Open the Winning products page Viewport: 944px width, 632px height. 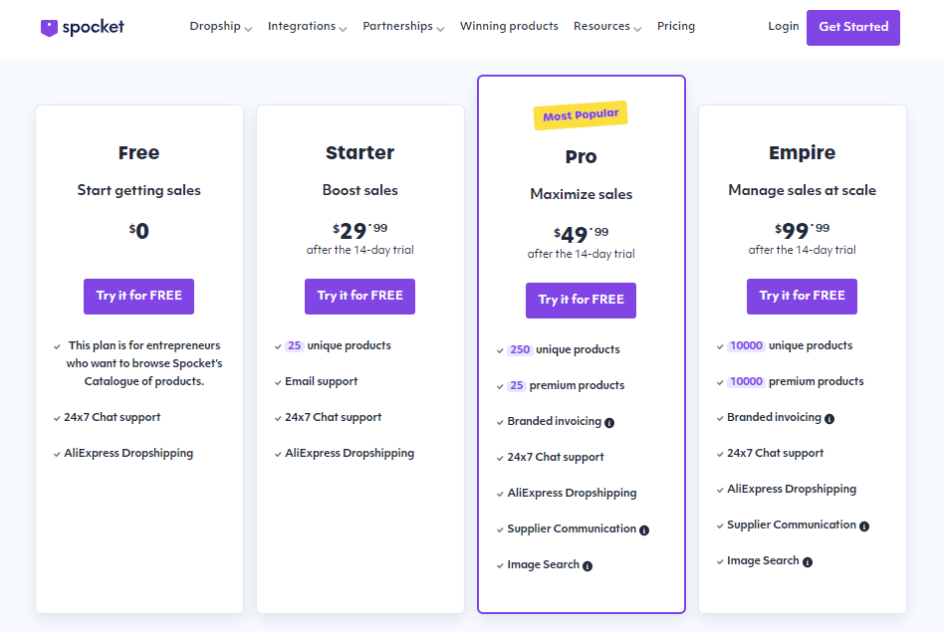(x=509, y=27)
